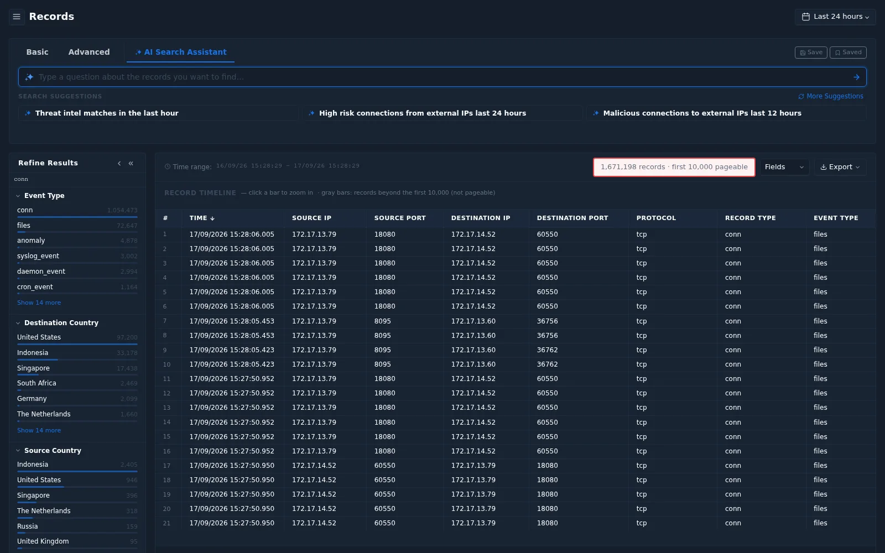885x553 pixels.
Task: Click source port 8095 in row 7
Action: [x=382, y=321]
